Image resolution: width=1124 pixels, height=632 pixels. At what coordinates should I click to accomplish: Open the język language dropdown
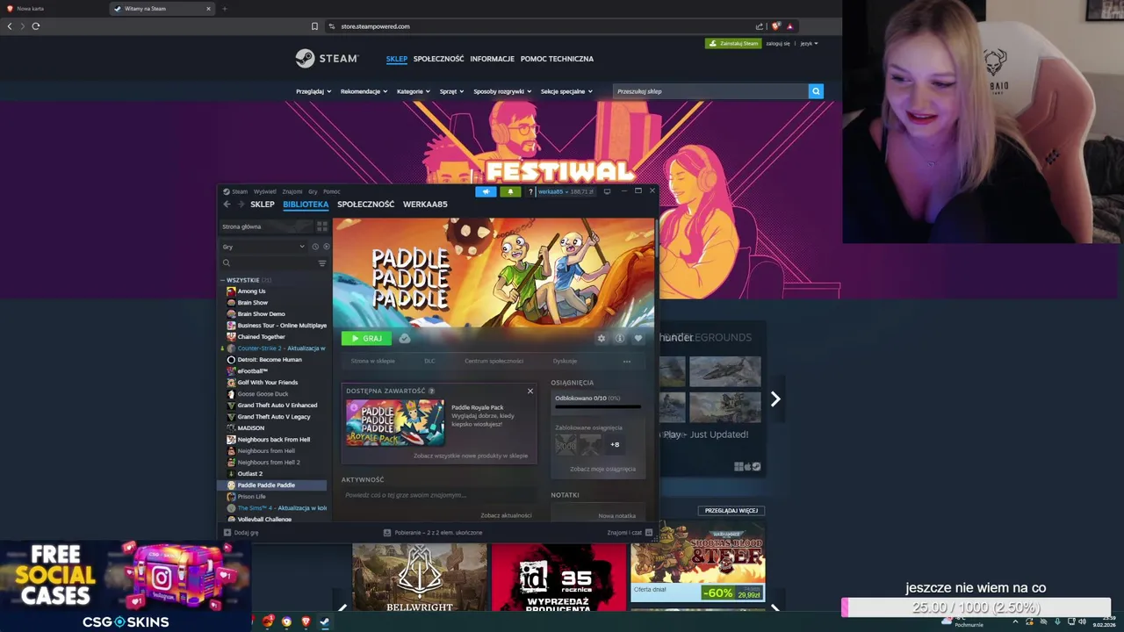pos(809,43)
